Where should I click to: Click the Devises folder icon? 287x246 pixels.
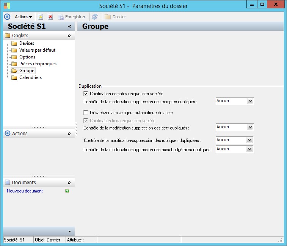pos(14,43)
